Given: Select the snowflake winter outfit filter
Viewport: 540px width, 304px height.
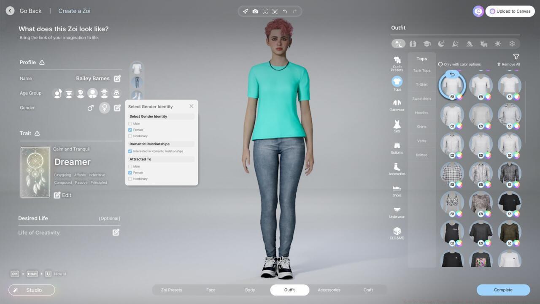Looking at the screenshot, I should (x=512, y=43).
